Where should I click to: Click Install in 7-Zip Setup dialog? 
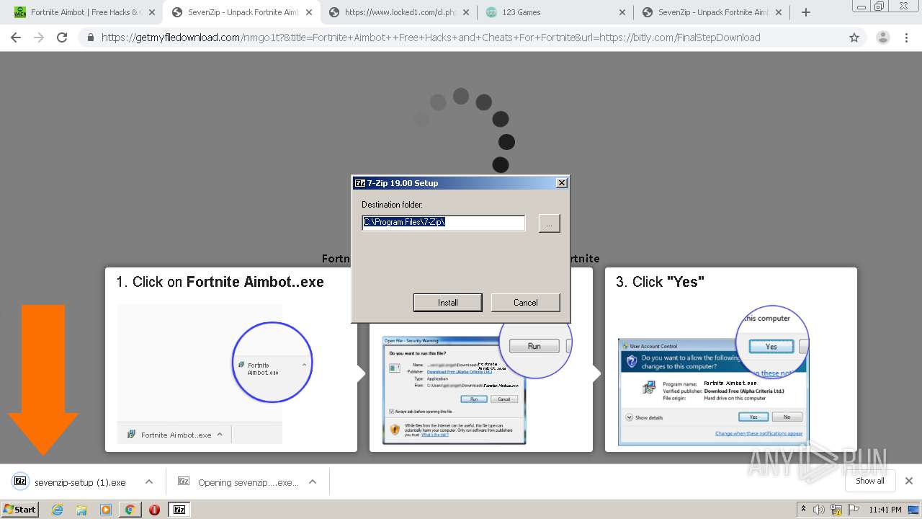[447, 302]
